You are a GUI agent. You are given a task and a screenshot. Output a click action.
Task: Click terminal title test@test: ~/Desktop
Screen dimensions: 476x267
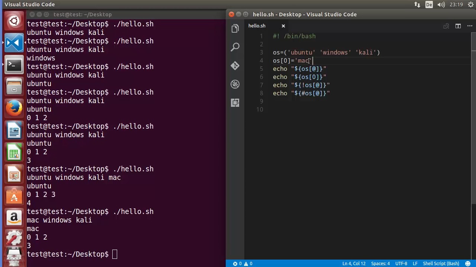pos(83,14)
